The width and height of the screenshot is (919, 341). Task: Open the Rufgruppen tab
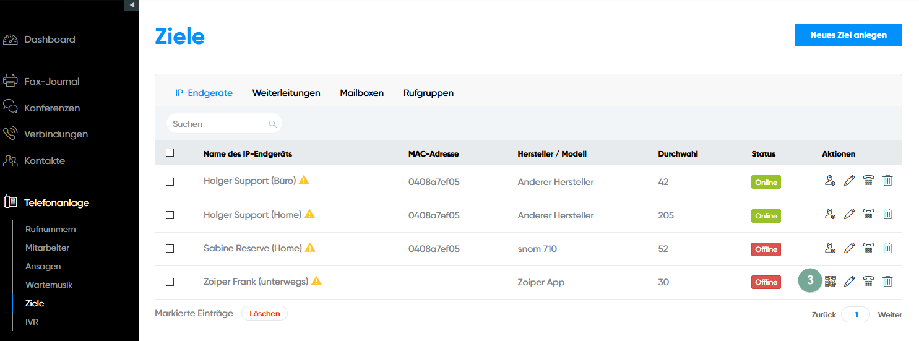click(428, 93)
